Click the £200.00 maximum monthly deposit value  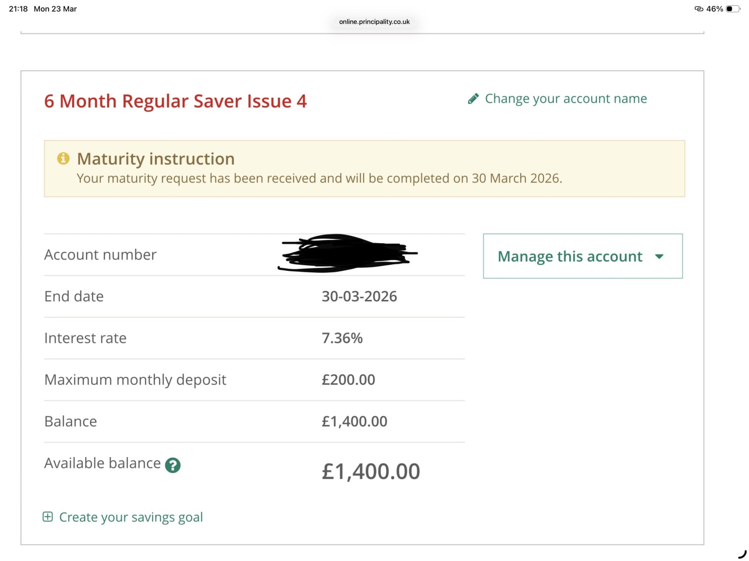pos(348,379)
